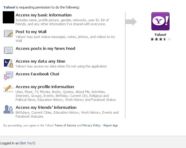Click the Access my data any time icon
186x148 pixels.
[x=8, y=63]
